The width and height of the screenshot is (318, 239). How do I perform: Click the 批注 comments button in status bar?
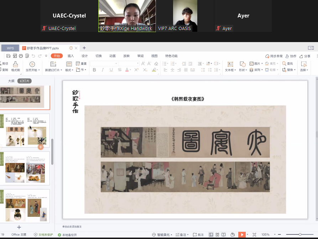click(x=198, y=235)
